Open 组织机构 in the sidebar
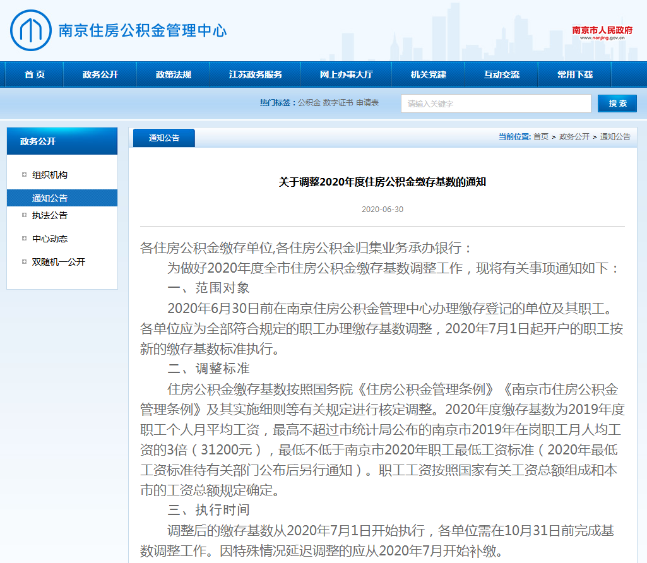 pos(50,175)
